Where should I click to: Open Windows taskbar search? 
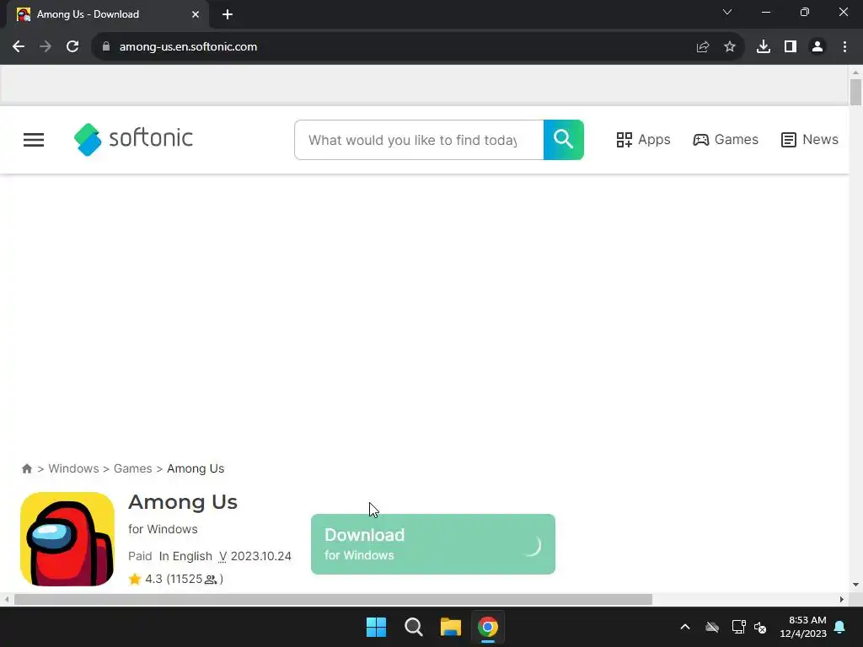pos(413,627)
